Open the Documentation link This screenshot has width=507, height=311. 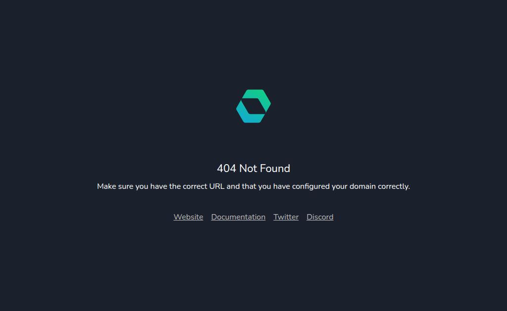(x=238, y=217)
